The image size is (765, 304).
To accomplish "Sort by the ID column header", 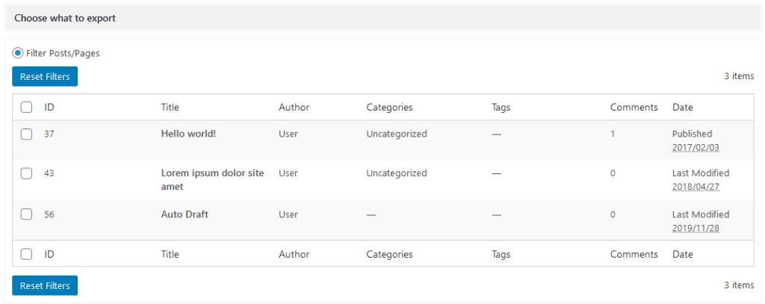I will point(49,108).
